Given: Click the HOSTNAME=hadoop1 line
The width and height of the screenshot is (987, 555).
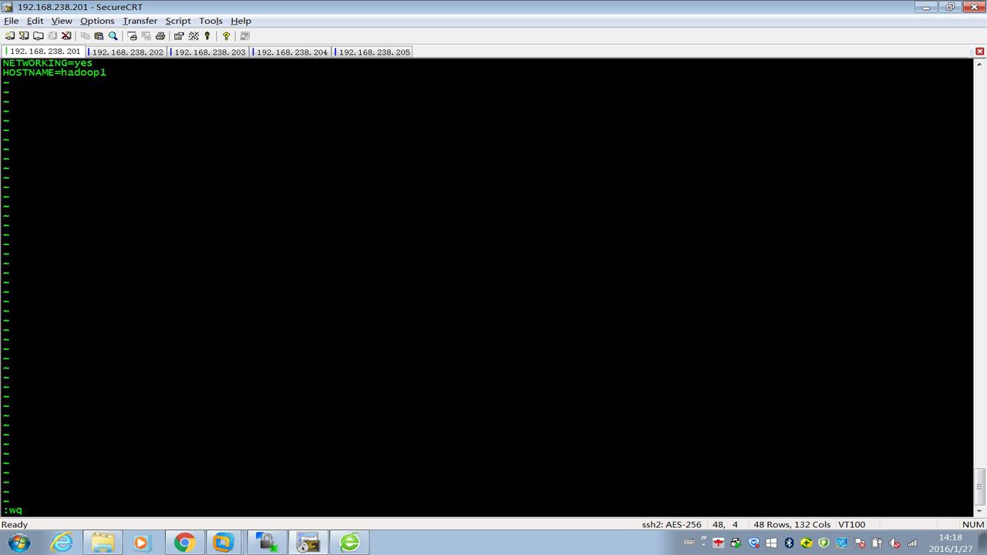Looking at the screenshot, I should point(54,72).
